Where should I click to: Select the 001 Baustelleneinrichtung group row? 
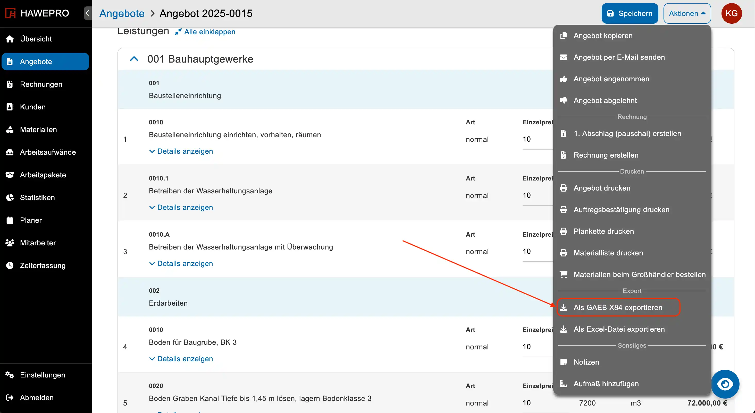point(335,89)
